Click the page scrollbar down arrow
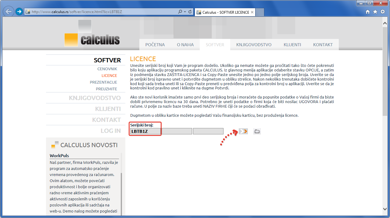Image resolution: width=390 pixels, height=218 pixels. point(385,209)
